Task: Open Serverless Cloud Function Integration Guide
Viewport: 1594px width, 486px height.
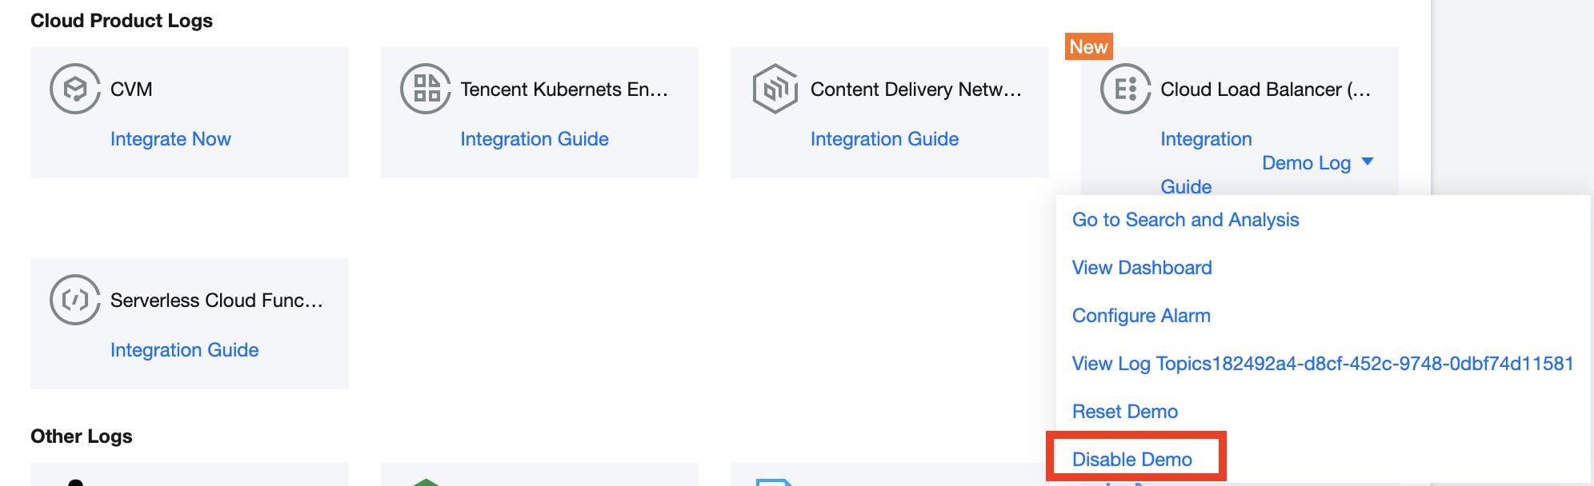Action: pyautogui.click(x=184, y=350)
